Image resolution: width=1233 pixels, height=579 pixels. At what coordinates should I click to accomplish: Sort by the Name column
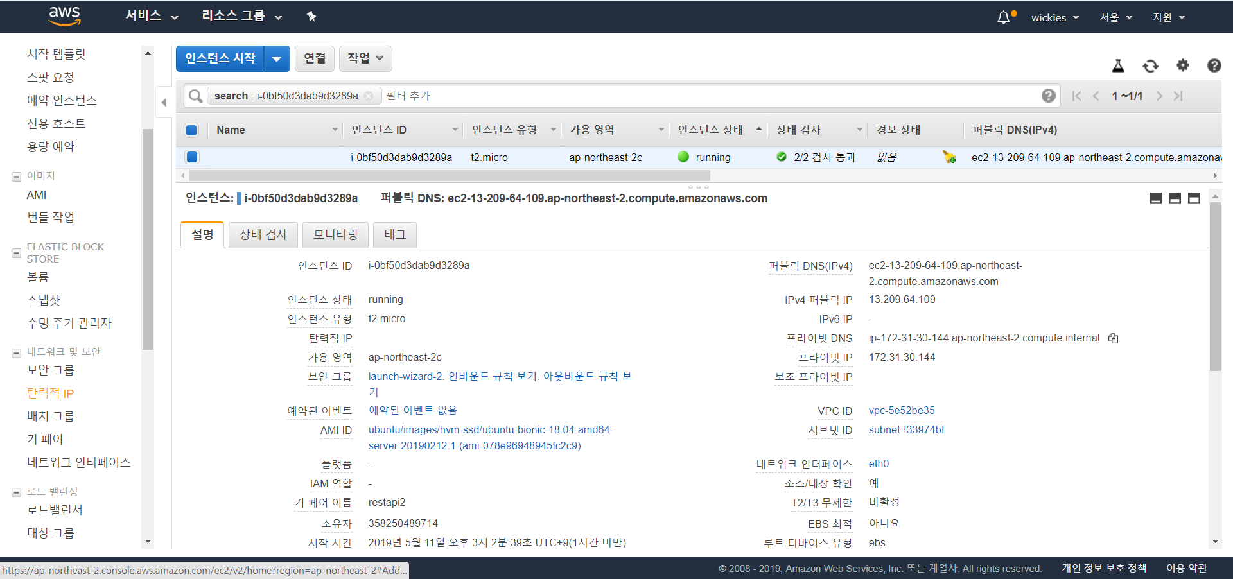click(x=277, y=130)
